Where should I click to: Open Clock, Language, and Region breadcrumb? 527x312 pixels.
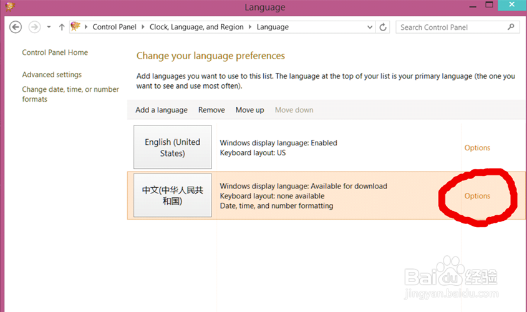(196, 27)
